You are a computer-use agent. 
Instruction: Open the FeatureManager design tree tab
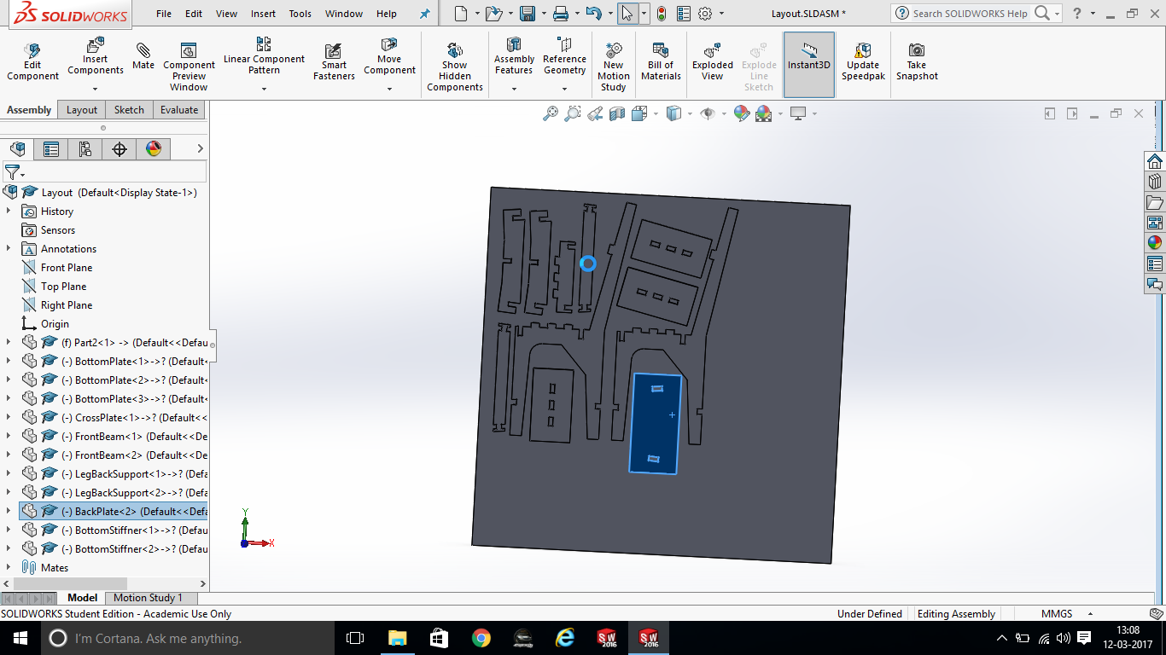pos(17,149)
